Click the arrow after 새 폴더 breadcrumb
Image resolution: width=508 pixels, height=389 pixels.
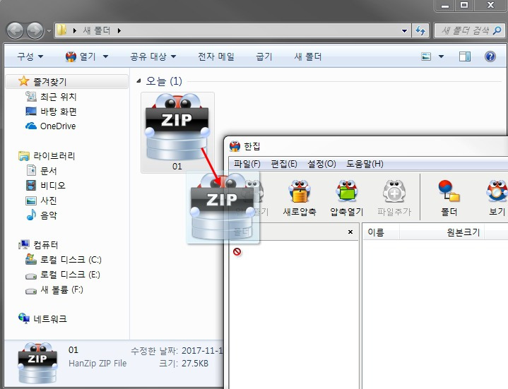(119, 31)
